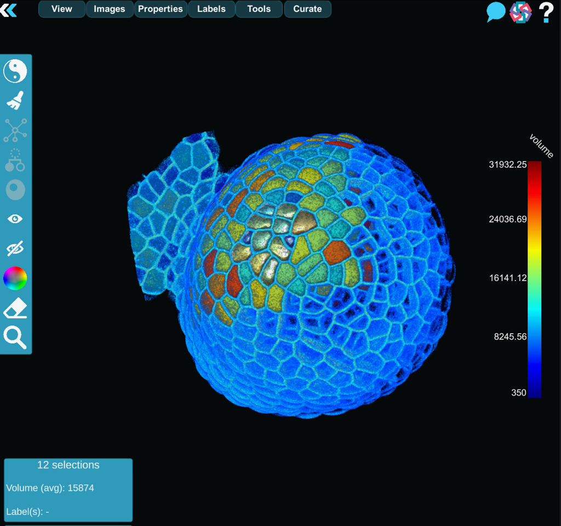Open the Properties menu
Viewport: 561px width, 526px height.
161,9
